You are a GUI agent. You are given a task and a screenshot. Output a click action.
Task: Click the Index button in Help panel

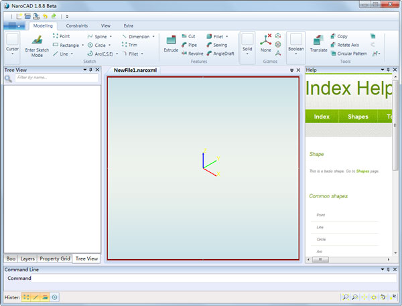(x=322, y=117)
